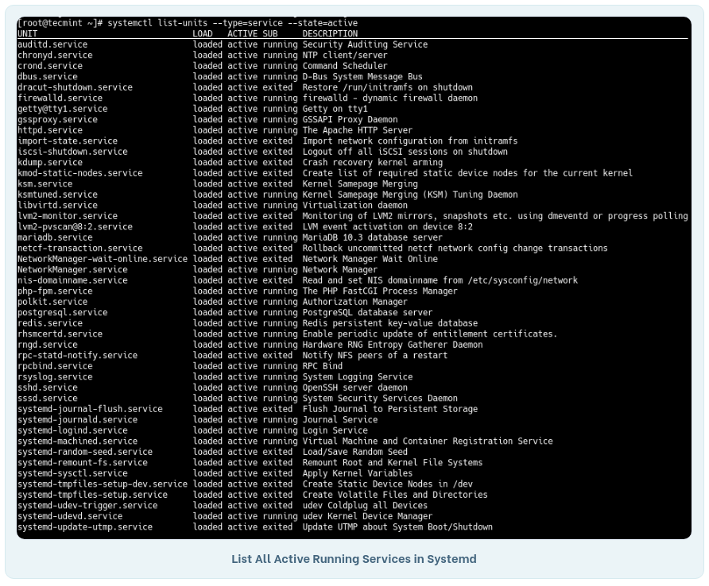
Task: Click NetworkManager.service unit name
Action: pos(72,270)
